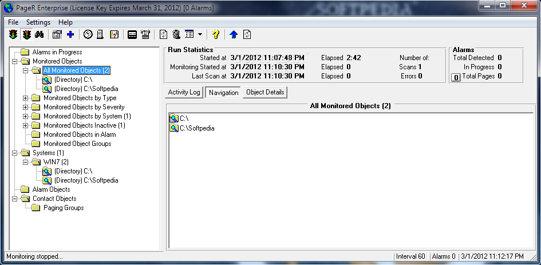Expand Monitored Objects Inactive (1)
541x265 pixels.
tap(26, 125)
